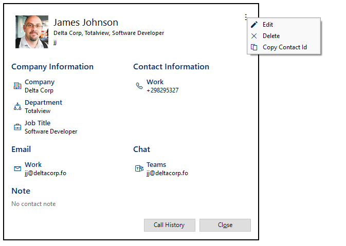
Task: Select Copy Contact Id menu entry
Action: [x=284, y=47]
